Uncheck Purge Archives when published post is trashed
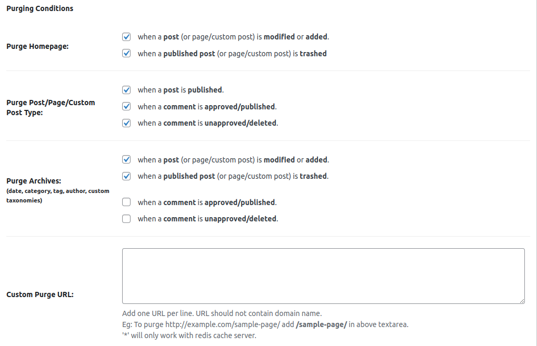Image resolution: width=537 pixels, height=346 pixels. click(x=126, y=176)
